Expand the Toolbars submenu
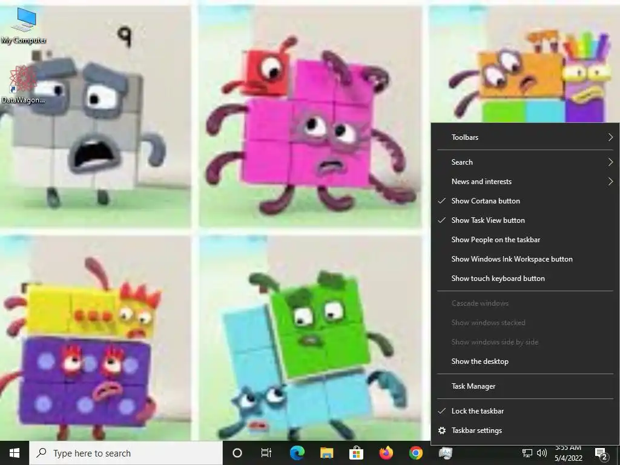 (x=525, y=137)
